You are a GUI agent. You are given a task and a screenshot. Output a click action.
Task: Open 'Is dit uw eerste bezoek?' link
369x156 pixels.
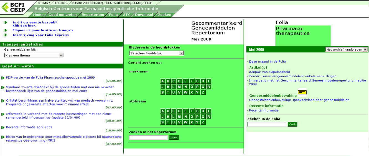tap(35, 24)
